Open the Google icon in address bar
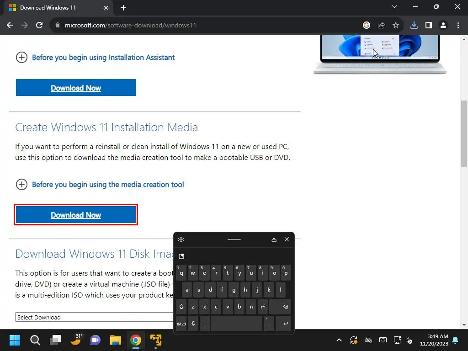 pyautogui.click(x=367, y=26)
